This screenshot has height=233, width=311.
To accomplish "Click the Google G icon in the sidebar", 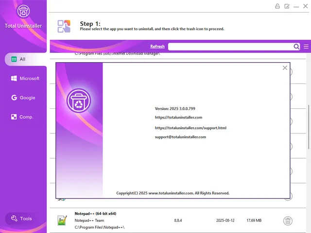I will coord(14,98).
